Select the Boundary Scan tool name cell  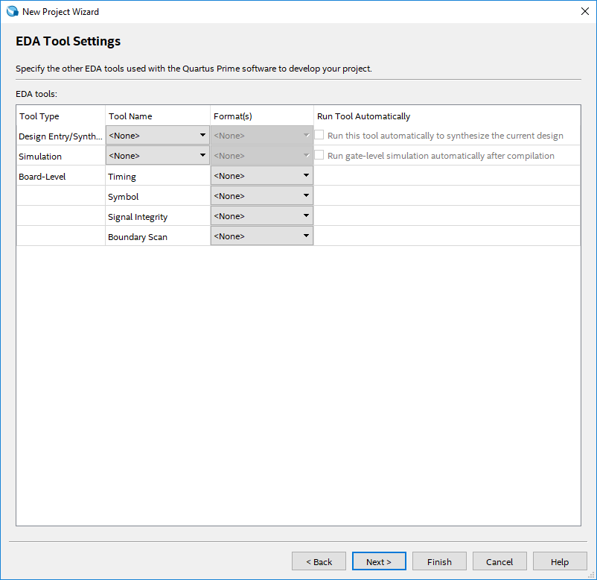(158, 237)
